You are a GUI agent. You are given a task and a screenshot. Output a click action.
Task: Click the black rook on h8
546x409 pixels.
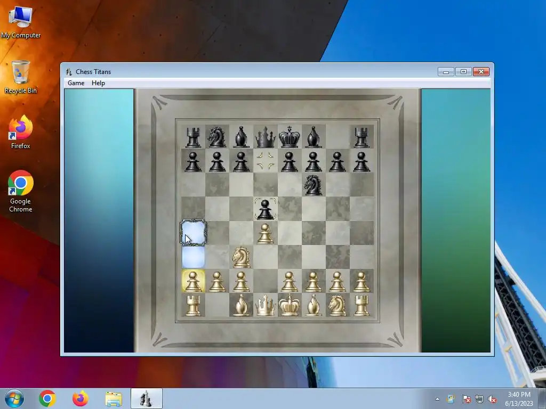[x=362, y=137]
